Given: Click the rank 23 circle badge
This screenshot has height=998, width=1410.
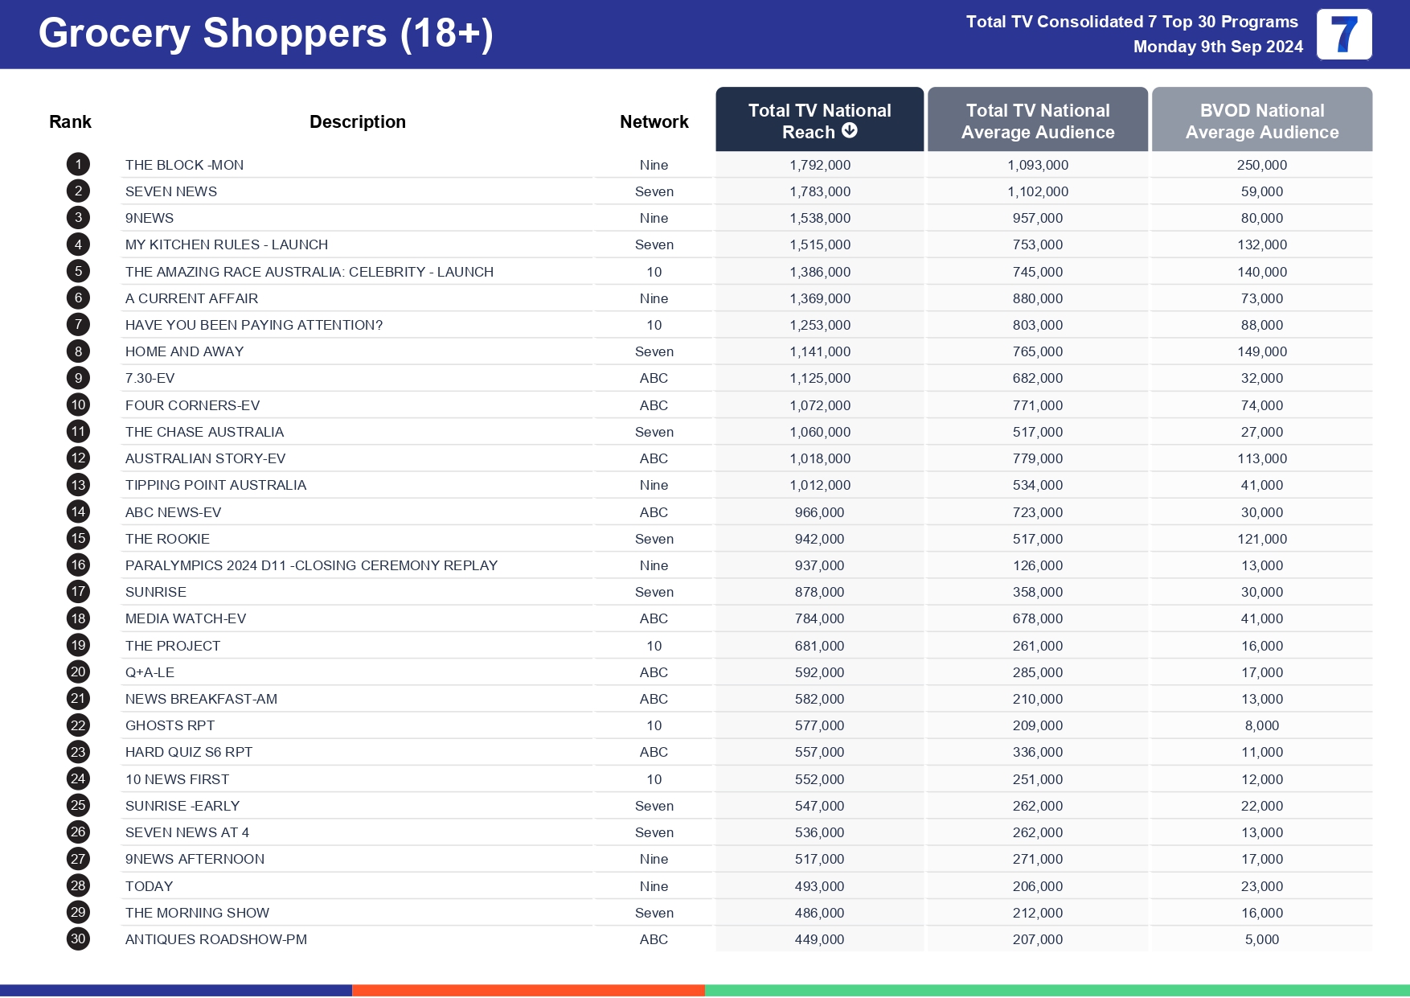Looking at the screenshot, I should (x=78, y=752).
